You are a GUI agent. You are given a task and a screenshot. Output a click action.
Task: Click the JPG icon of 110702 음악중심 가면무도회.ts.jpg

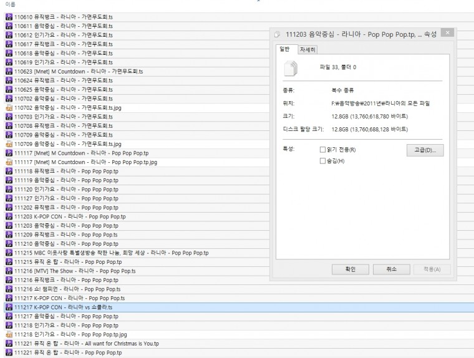9,108
